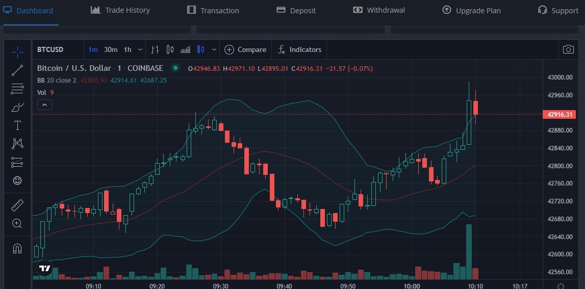585x289 pixels.
Task: Select the 30m timeframe
Action: (111, 49)
